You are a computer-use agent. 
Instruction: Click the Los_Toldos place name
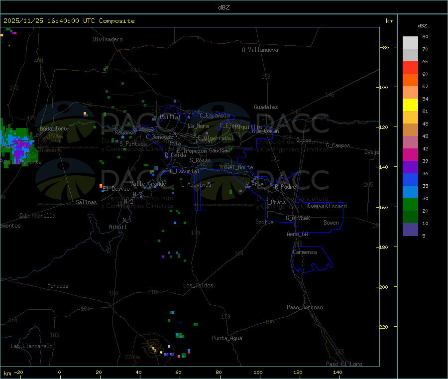tap(198, 285)
